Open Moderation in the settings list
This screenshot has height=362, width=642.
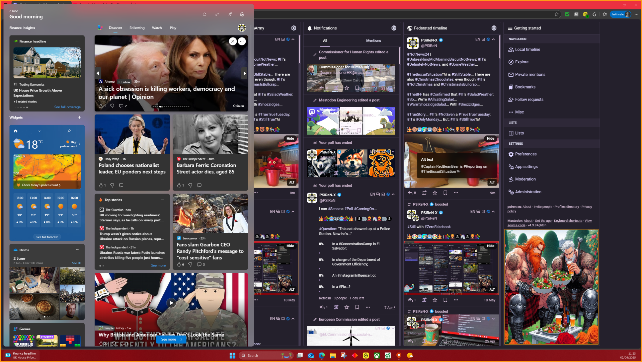pos(522,179)
